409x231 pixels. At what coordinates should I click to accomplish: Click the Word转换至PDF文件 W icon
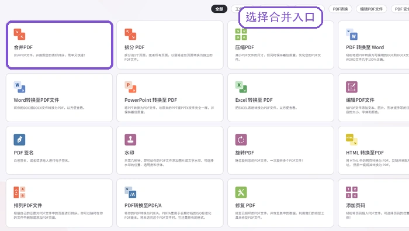[19, 87]
